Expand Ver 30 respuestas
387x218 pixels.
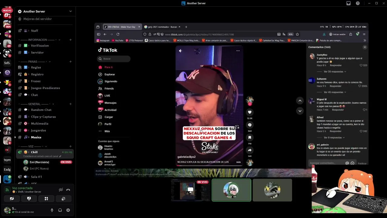[335, 72]
